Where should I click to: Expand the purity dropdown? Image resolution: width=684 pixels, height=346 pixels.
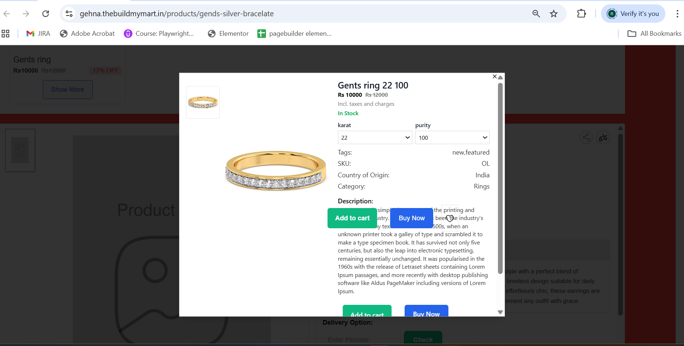tap(452, 138)
